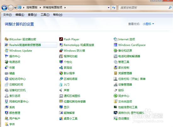
Task: Click the Windows Update icon
Action: click(7, 51)
